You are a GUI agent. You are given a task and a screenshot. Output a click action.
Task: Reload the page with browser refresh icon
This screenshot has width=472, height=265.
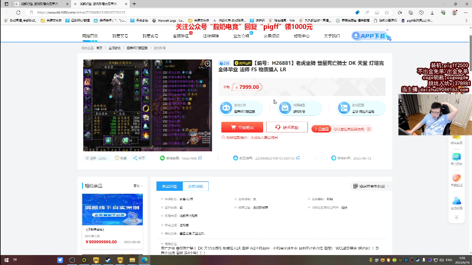[18, 12]
